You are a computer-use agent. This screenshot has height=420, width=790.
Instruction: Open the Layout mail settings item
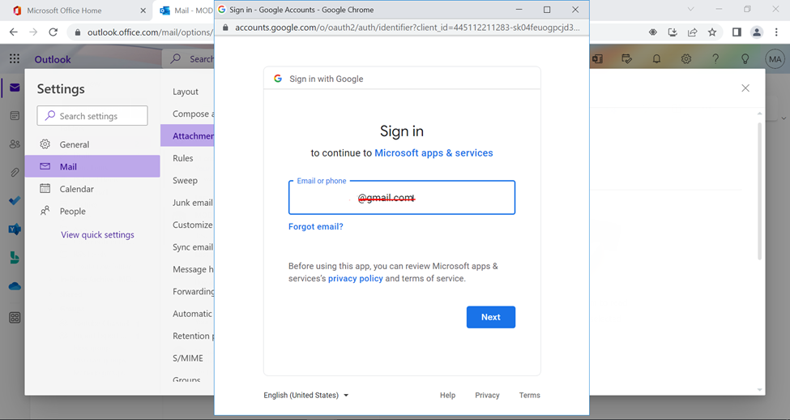click(187, 92)
